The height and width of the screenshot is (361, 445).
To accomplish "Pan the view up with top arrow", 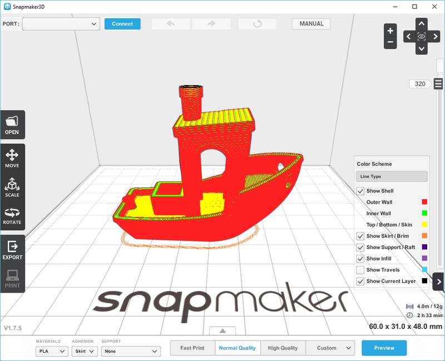I will (422, 24).
